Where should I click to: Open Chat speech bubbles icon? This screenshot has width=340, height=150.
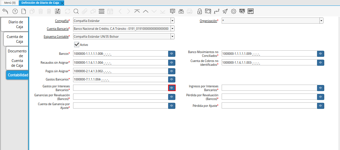point(93,11)
